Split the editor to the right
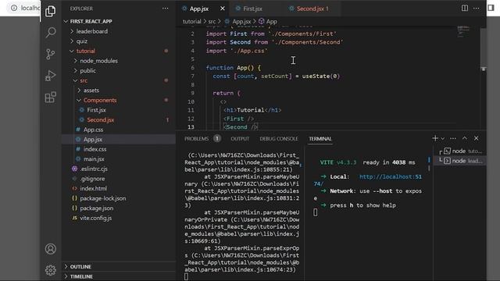The width and height of the screenshot is (500, 281). pyautogui.click(x=465, y=9)
